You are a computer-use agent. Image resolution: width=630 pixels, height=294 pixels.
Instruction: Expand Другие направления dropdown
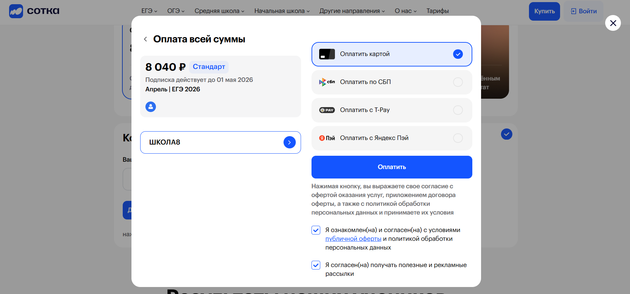point(352,11)
